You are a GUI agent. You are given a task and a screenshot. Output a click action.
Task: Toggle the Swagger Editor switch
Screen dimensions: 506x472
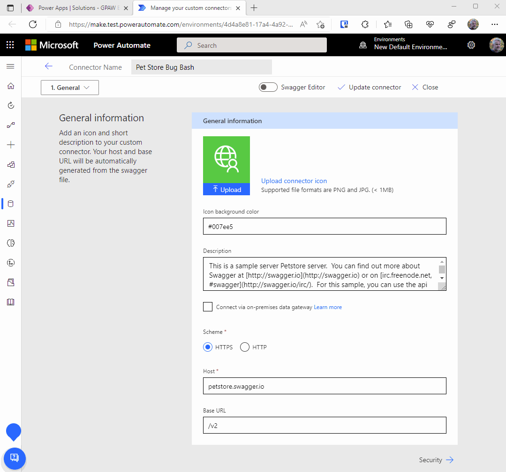(268, 87)
